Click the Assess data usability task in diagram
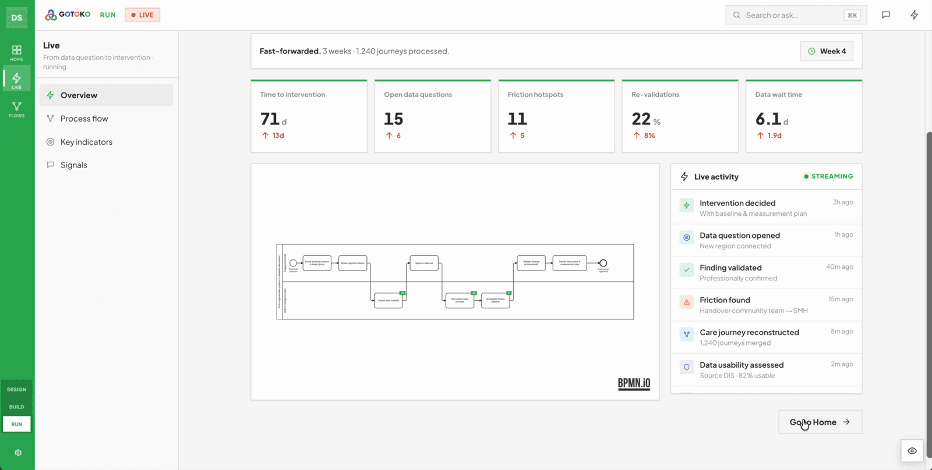Viewport: 932px width, 470px height. pos(389,301)
